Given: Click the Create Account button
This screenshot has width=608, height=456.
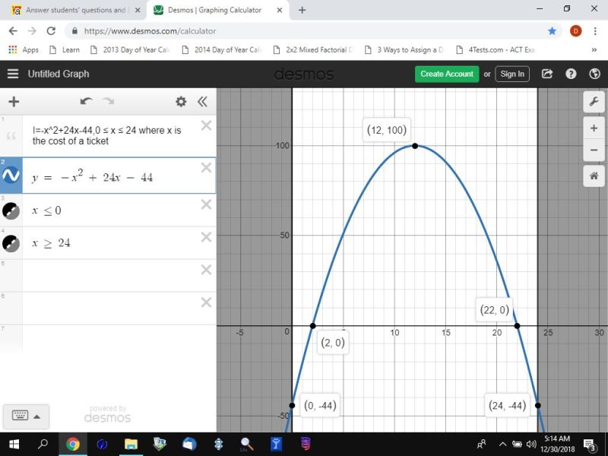Looking at the screenshot, I should tap(447, 74).
